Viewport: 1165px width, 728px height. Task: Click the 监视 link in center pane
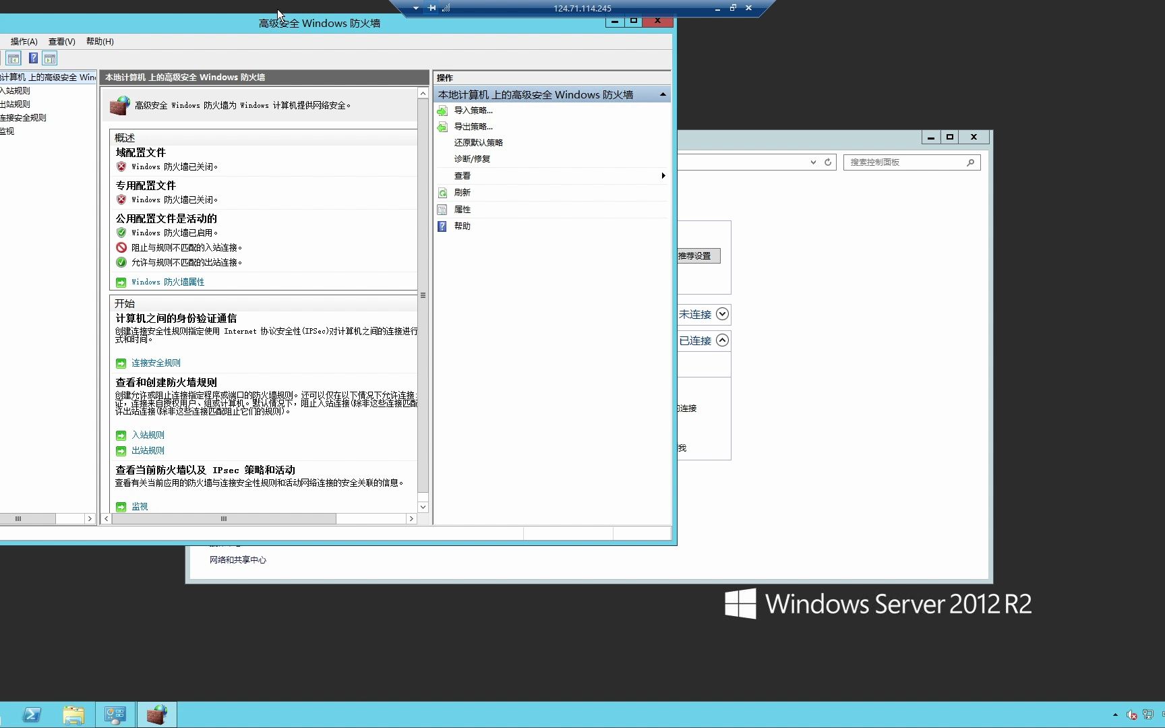(140, 507)
